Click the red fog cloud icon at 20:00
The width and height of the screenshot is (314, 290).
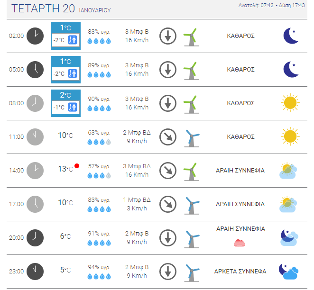pos(240,243)
